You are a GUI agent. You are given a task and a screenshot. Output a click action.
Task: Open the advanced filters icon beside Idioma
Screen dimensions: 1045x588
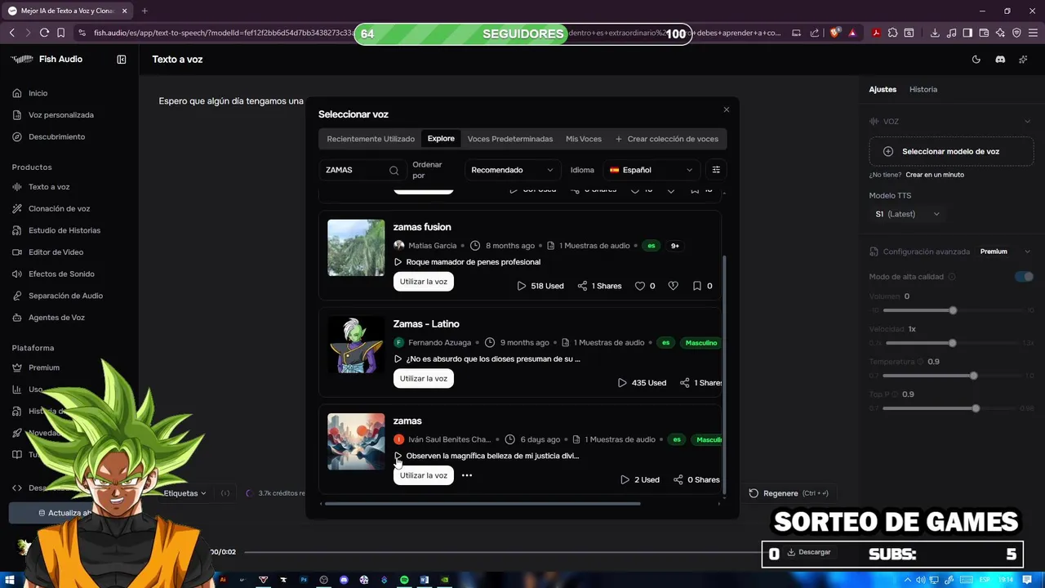(716, 170)
